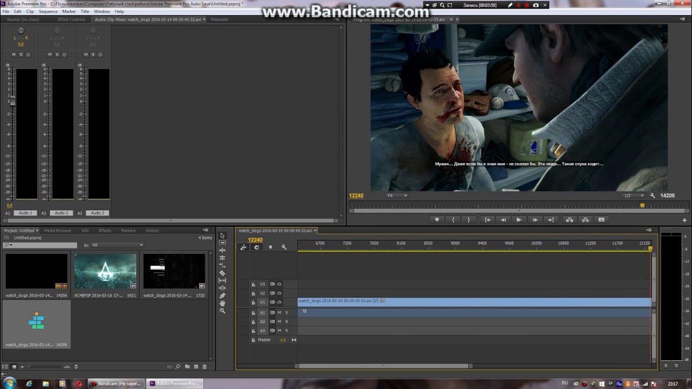Toggle Snap magnet in timeline
This screenshot has height=389, width=692.
tap(257, 247)
